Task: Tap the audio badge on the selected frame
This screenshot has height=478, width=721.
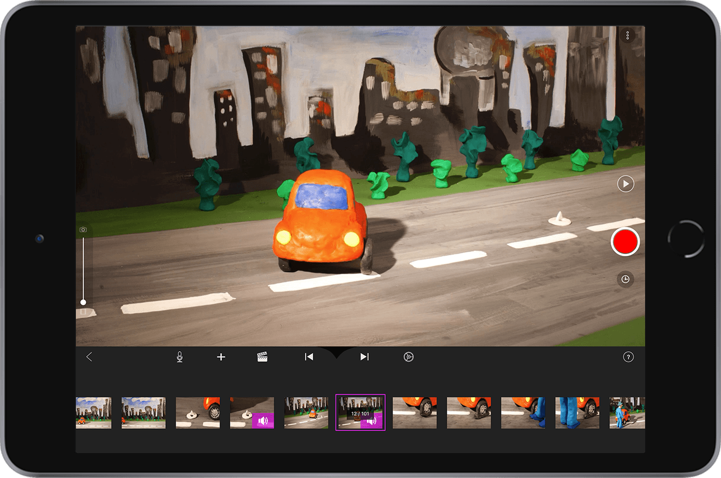Action: tap(372, 421)
